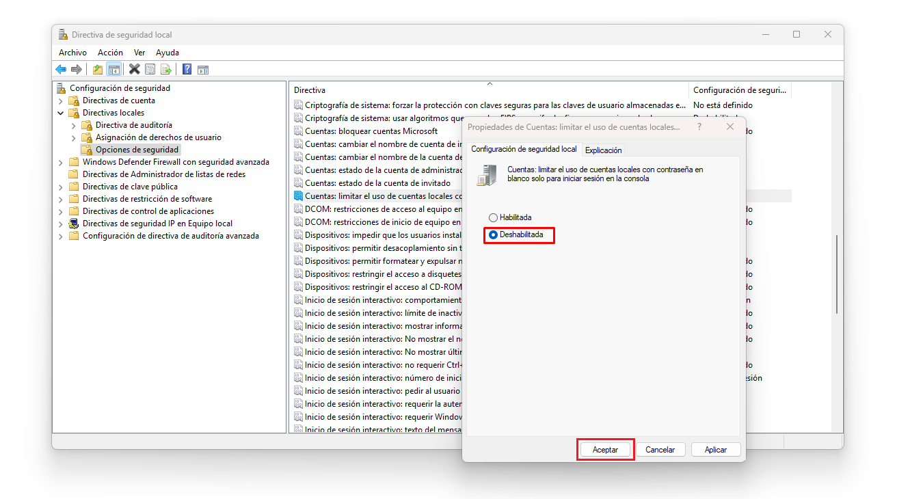The height and width of the screenshot is (499, 897).
Task: Click the Directivas de cuenta folder icon
Action: (74, 100)
